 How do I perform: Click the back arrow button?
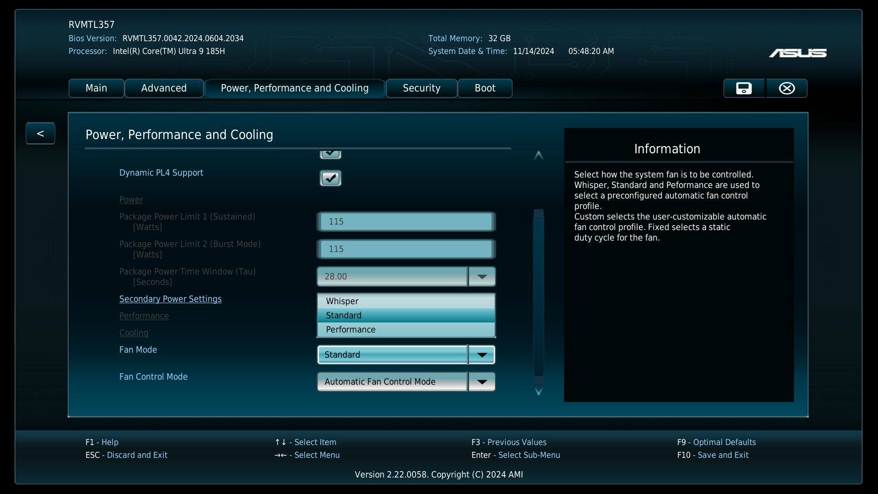[x=40, y=133]
